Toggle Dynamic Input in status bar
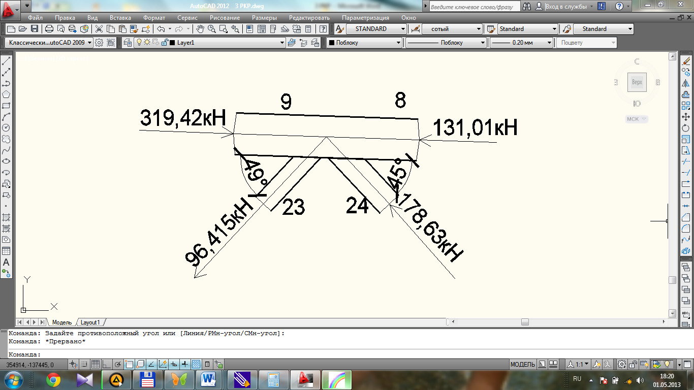 point(174,364)
